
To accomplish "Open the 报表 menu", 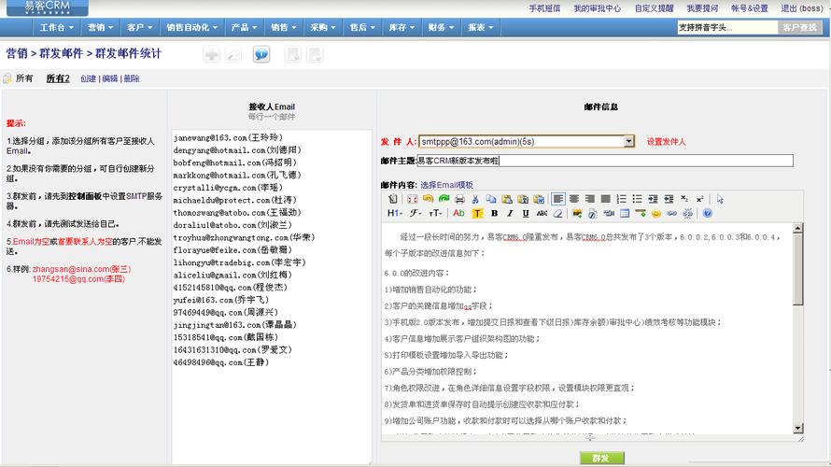I will pos(480,27).
